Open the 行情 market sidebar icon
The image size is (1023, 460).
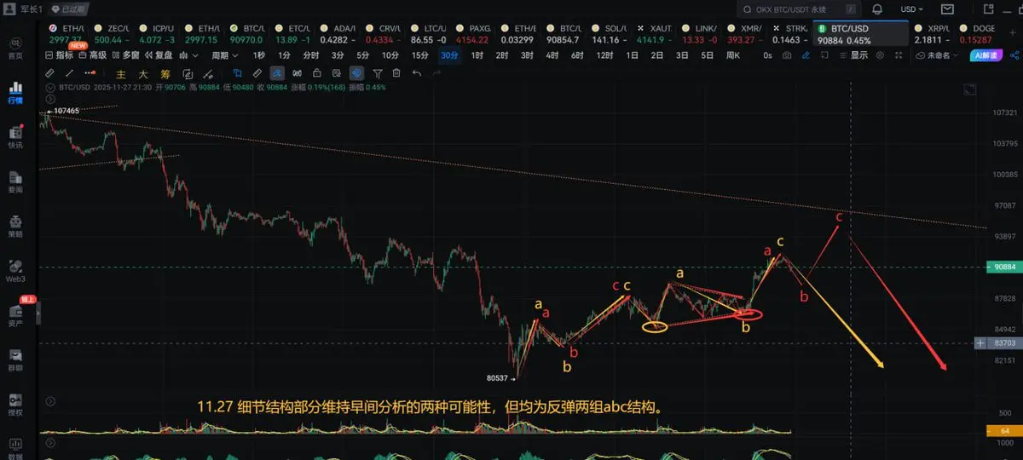tap(15, 92)
